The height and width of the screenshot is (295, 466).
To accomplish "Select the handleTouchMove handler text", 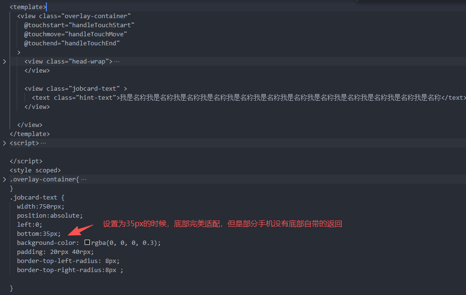I will [98, 34].
